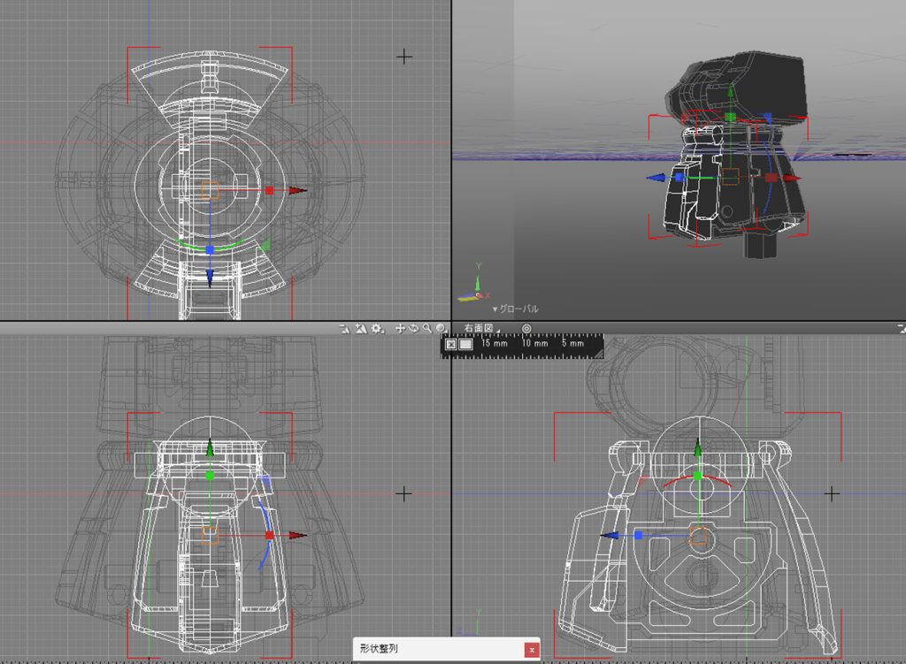
Task: Click the X box on the ruler
Action: click(x=451, y=344)
